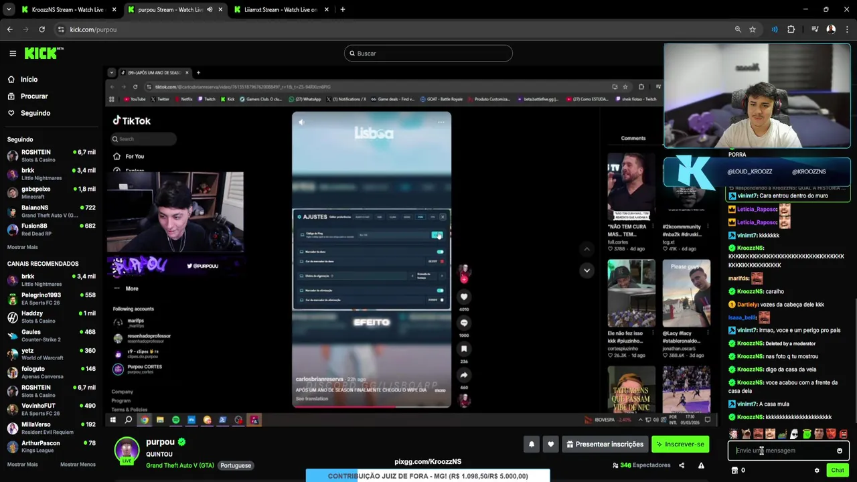This screenshot has width=857, height=482.
Task: Mute the purpou tab via speaker icon
Action: click(210, 10)
